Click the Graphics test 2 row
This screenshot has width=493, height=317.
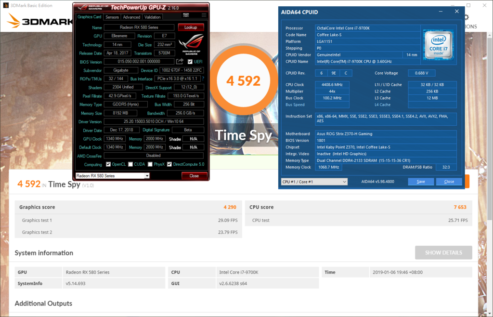pos(128,232)
